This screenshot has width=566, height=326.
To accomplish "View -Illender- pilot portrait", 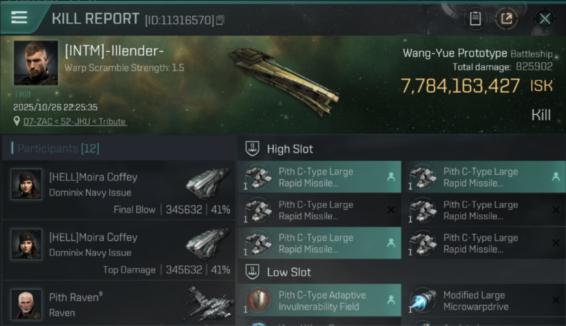I will pyautogui.click(x=36, y=63).
